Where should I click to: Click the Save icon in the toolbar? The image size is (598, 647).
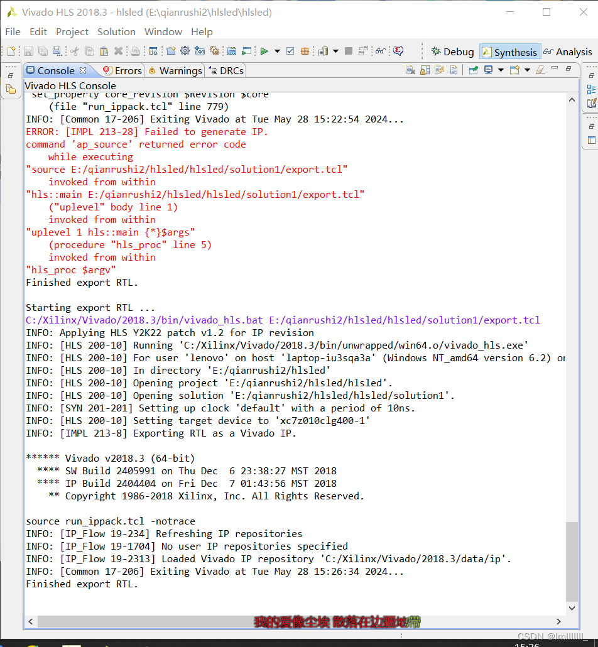click(x=28, y=51)
